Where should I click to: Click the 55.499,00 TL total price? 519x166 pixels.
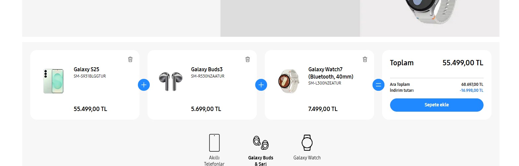coord(463,63)
